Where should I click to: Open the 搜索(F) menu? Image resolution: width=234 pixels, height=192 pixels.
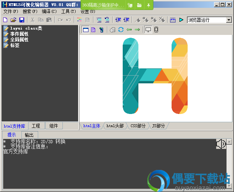30,11
